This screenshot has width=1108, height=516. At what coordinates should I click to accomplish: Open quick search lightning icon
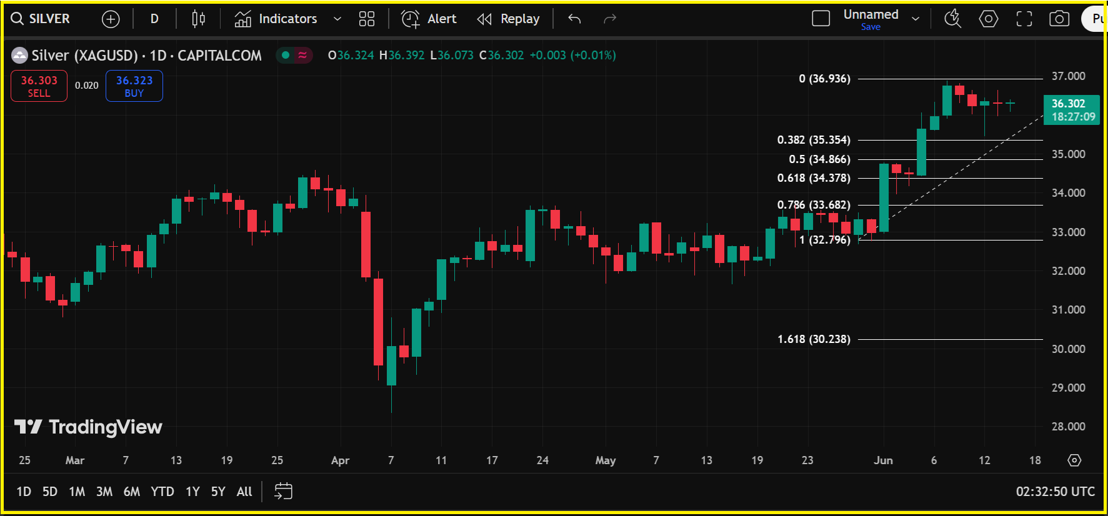pyautogui.click(x=952, y=19)
